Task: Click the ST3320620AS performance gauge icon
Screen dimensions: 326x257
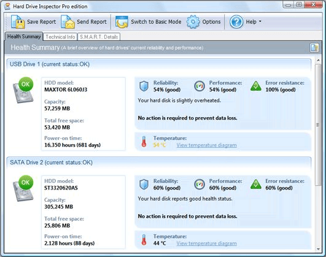Action: (200, 184)
